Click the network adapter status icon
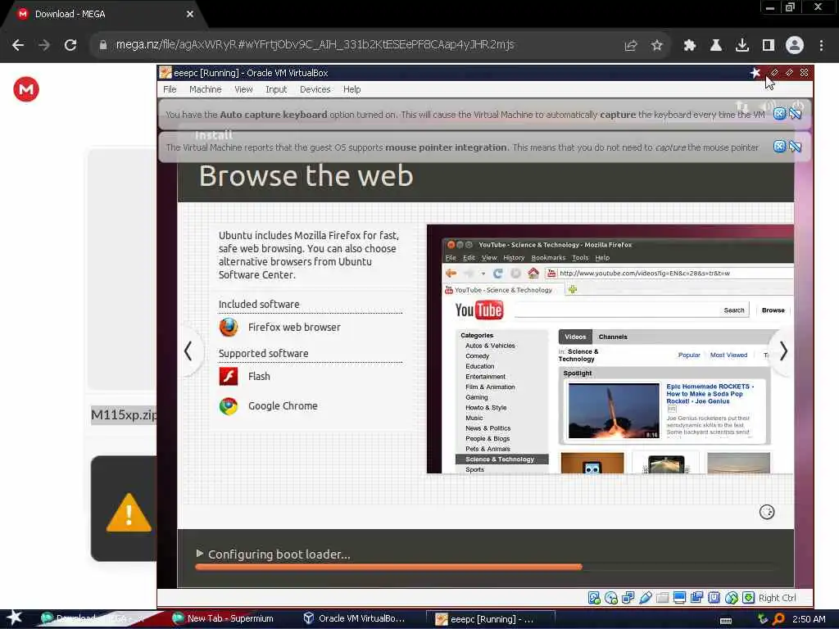 pyautogui.click(x=628, y=598)
